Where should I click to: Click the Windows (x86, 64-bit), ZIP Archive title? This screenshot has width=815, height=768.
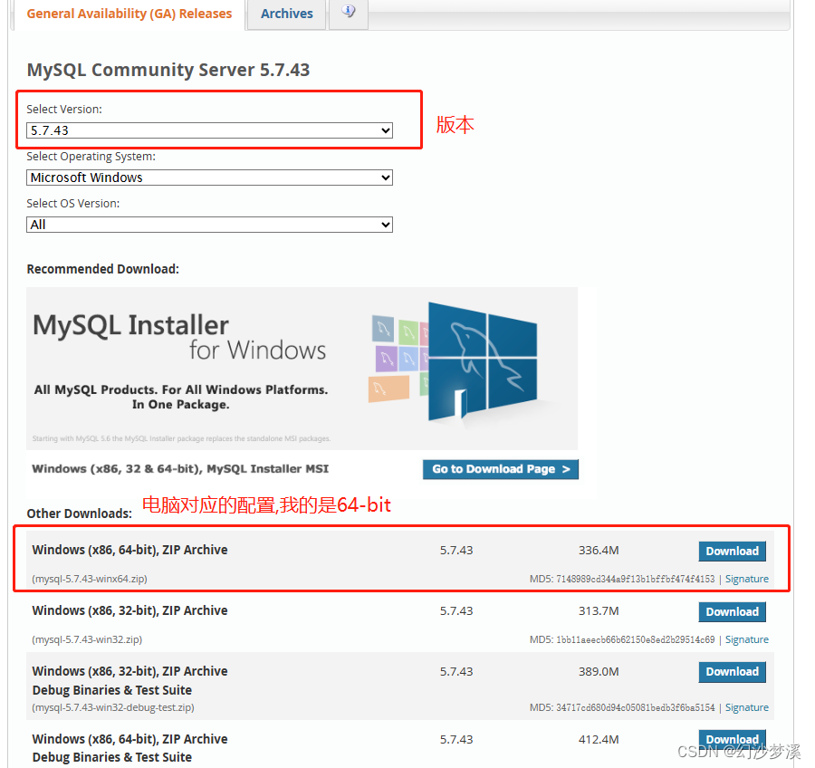click(129, 550)
